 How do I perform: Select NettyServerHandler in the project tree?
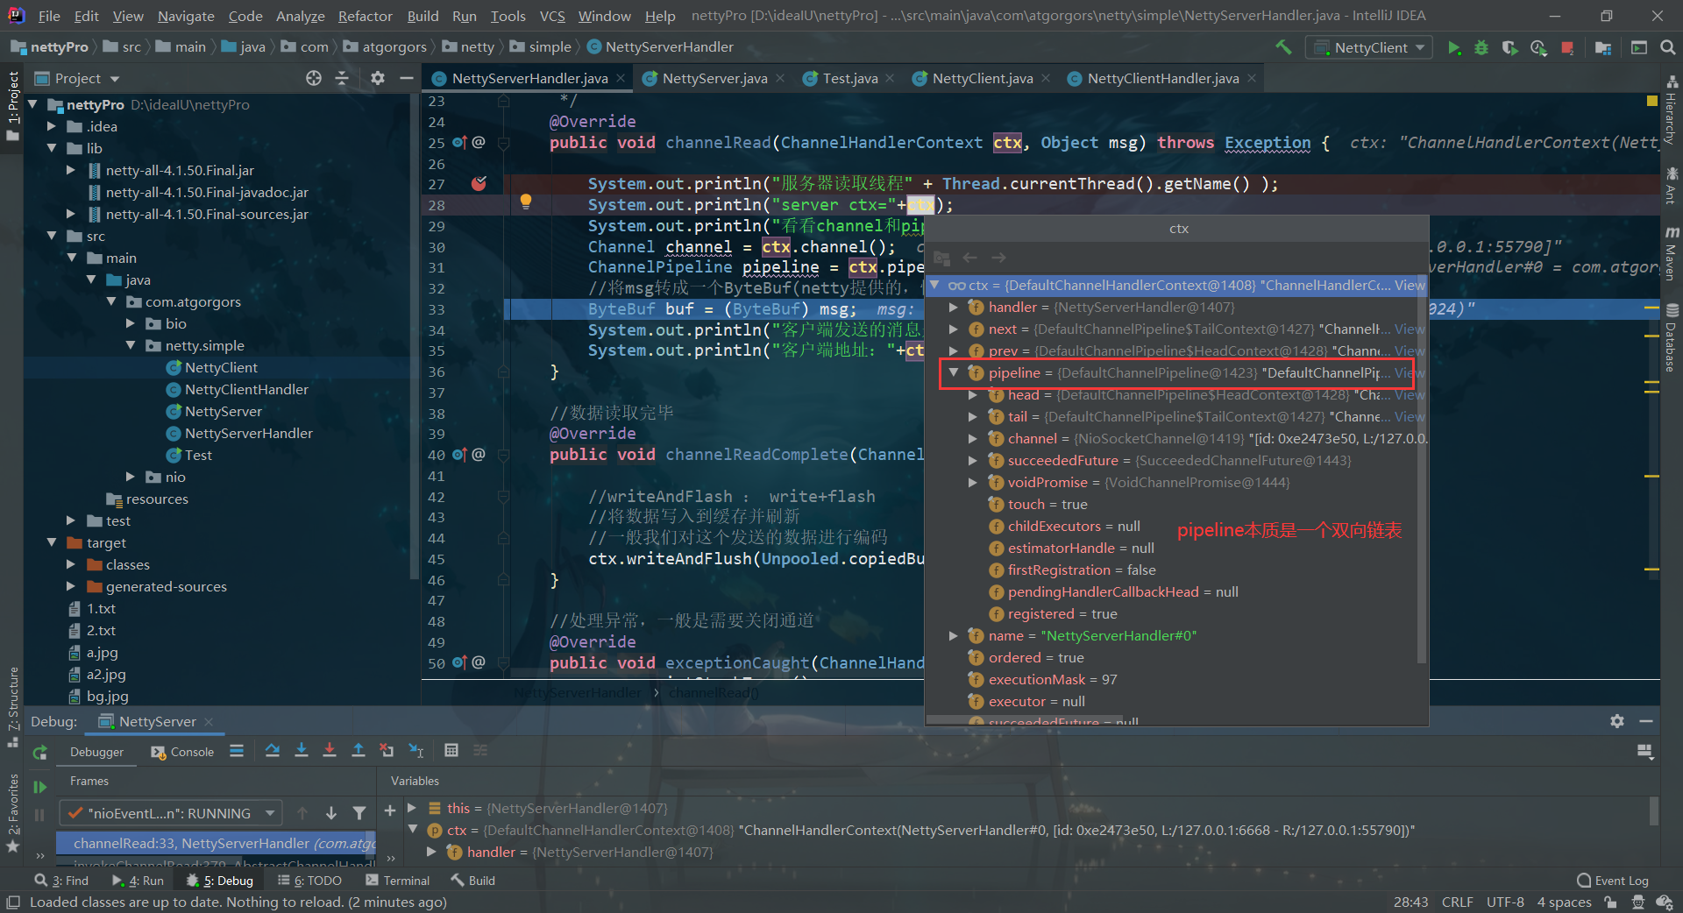tap(248, 434)
